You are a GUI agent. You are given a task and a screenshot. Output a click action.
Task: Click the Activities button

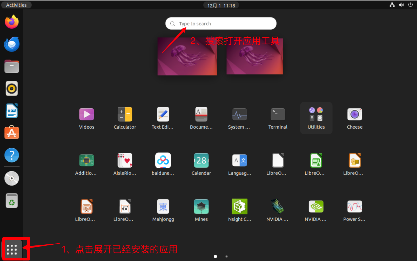(x=16, y=5)
